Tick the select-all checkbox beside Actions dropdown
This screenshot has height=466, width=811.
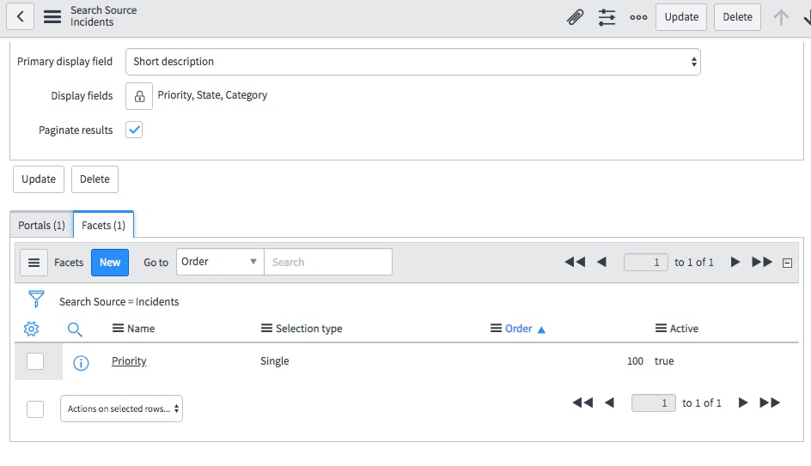[x=35, y=409]
